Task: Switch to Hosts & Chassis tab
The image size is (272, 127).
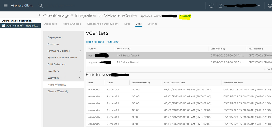Action: point(72,24)
